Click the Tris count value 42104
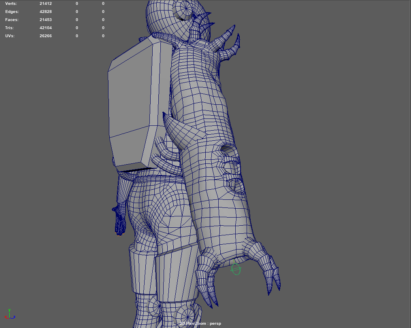The image size is (411, 328). click(x=45, y=28)
